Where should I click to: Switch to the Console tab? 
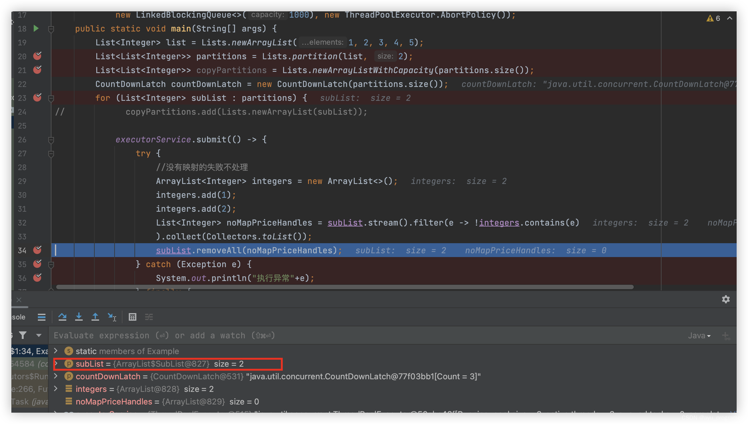[19, 317]
